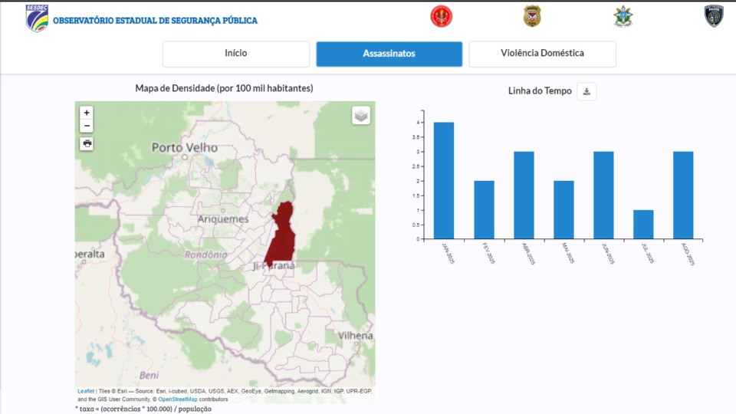Open the Leaflet attribution link
Image resolution: width=736 pixels, height=414 pixels.
coord(85,391)
